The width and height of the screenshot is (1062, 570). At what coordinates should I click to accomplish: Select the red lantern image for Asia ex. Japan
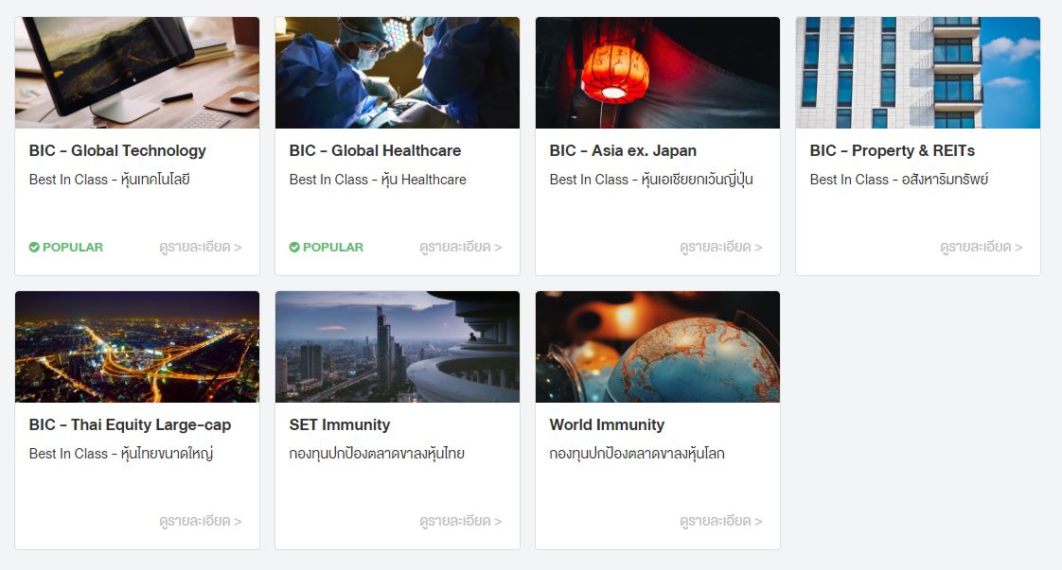[658, 73]
